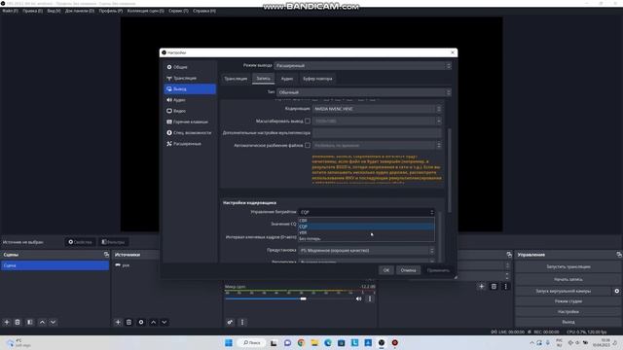Click the settings dialog vertical scrollbar
The height and width of the screenshot is (350, 623).
click(450, 170)
